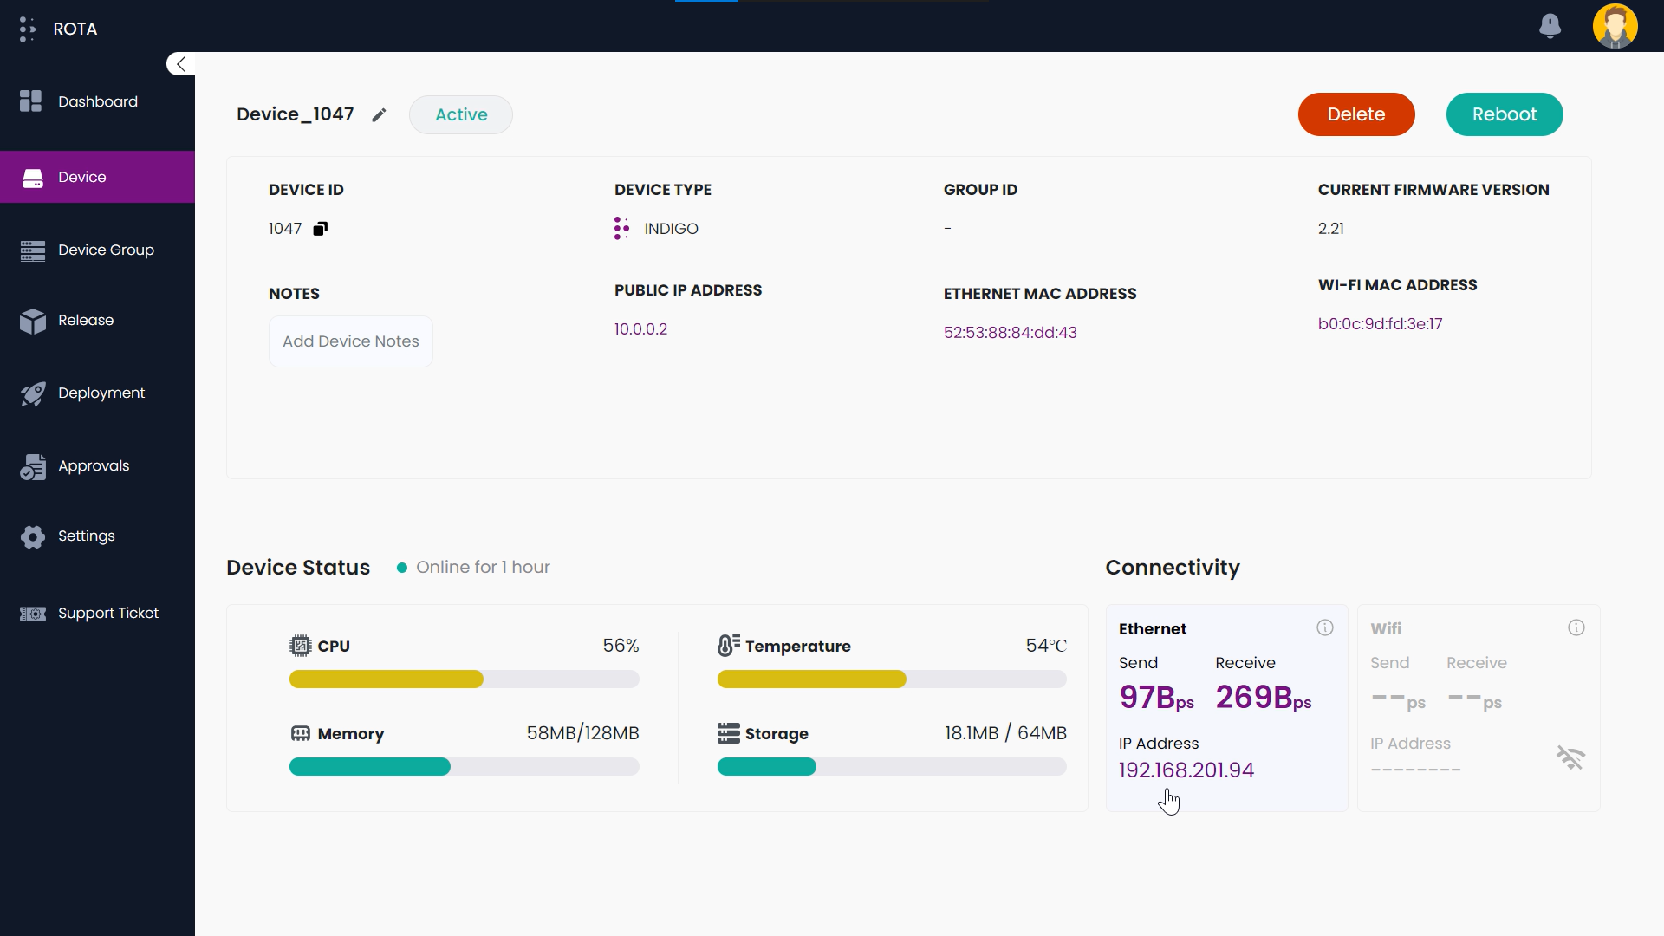Click the Support Ticket sidebar icon
The height and width of the screenshot is (936, 1664).
coord(33,614)
